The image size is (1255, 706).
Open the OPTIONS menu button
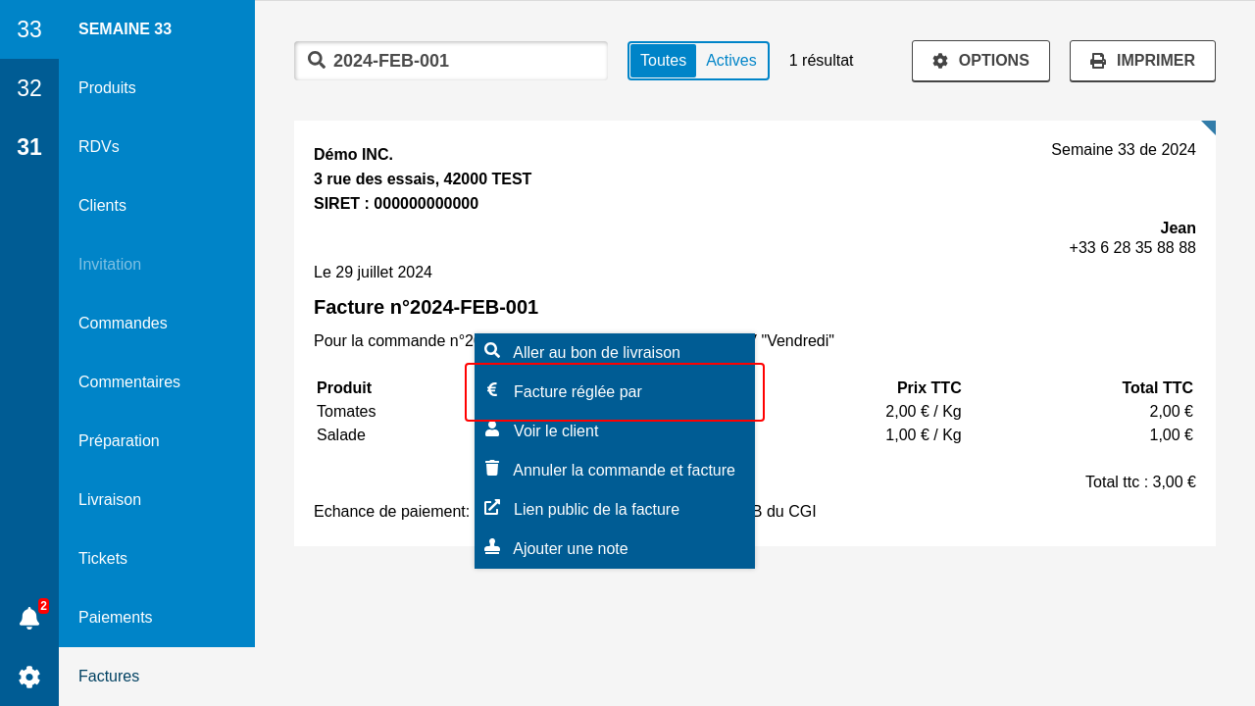click(x=980, y=61)
